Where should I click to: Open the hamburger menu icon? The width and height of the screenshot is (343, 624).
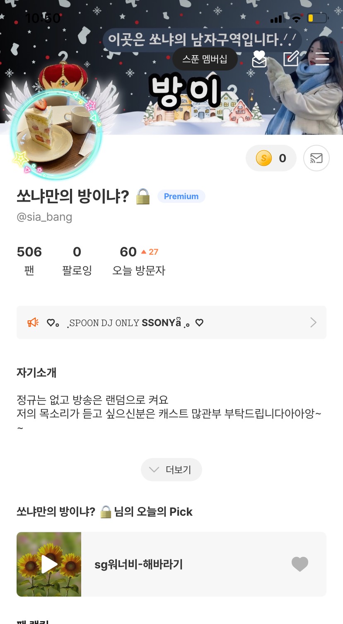click(322, 59)
